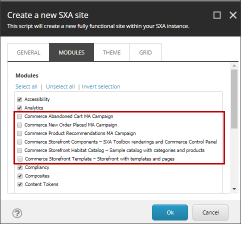This screenshot has width=241, height=226.
Task: Uncheck the Compliancy module
Action: [20, 167]
